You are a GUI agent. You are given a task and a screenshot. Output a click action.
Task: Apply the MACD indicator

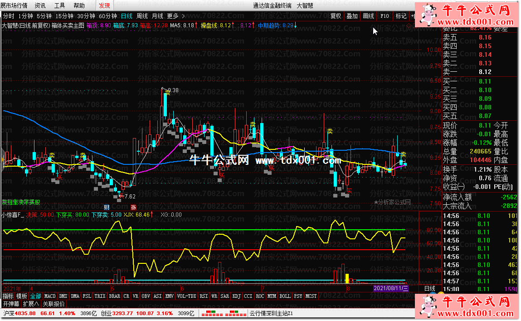point(50,296)
